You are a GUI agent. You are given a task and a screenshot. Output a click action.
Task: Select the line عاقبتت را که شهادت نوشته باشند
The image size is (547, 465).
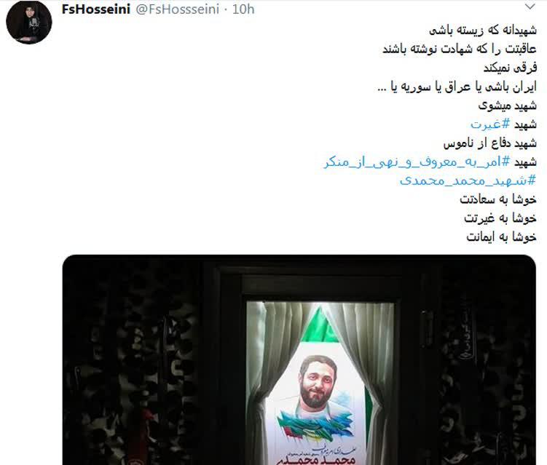pyautogui.click(x=460, y=49)
